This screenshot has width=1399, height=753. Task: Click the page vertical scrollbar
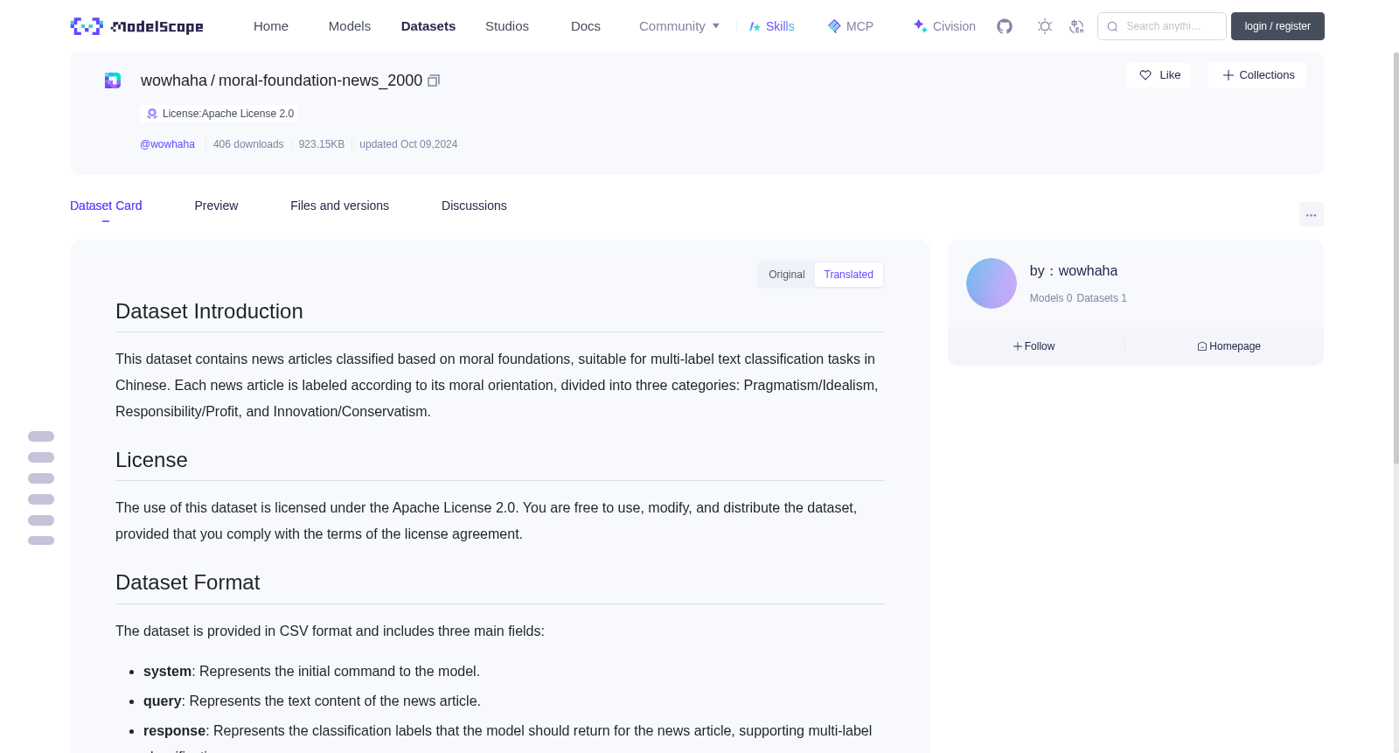coord(1396,258)
